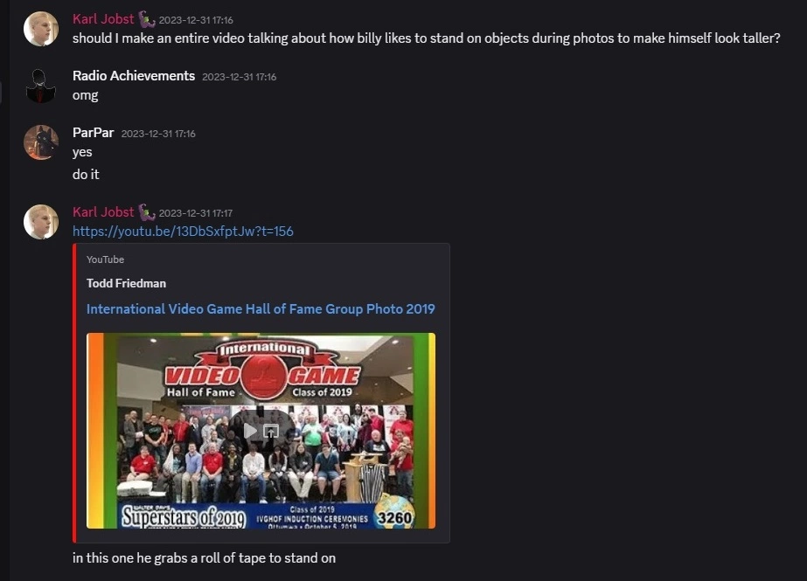Viewport: 807px width, 581px height.
Task: Open Karl Jobst's avatar on first message
Action: click(41, 29)
